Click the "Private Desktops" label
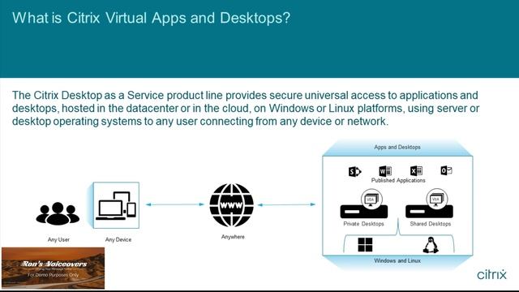 coord(363,224)
